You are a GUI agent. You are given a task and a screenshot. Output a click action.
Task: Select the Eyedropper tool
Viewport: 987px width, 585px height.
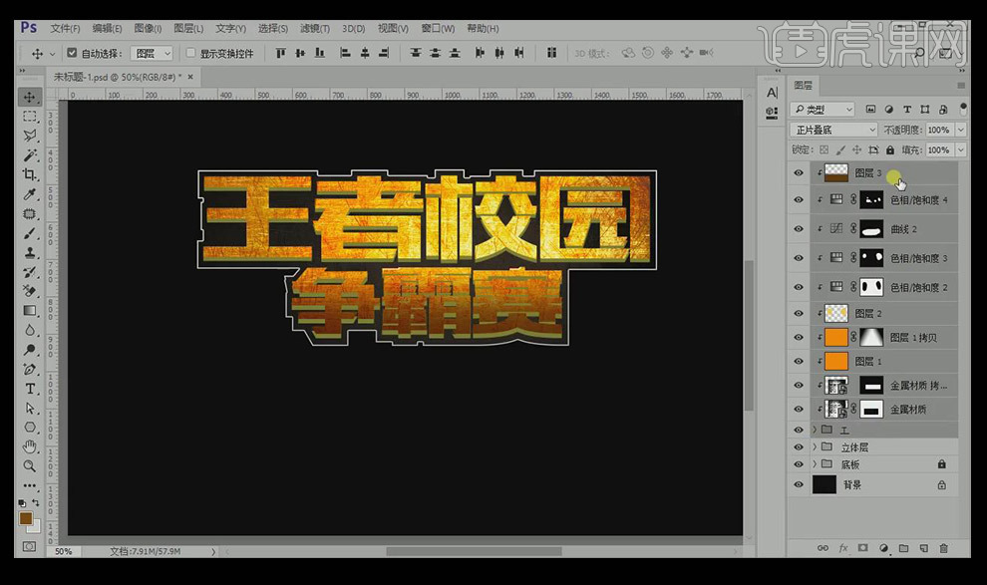click(30, 194)
